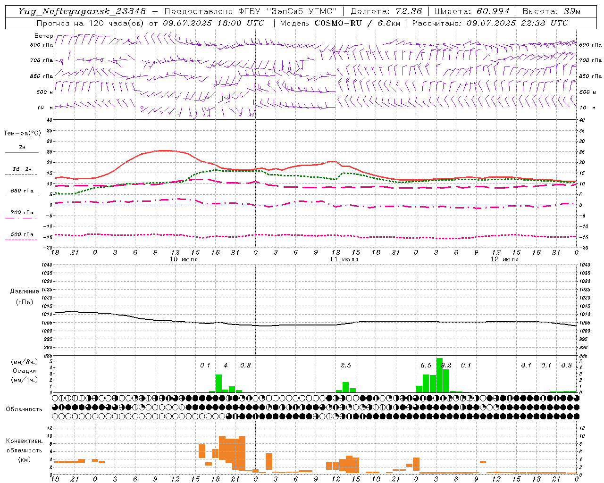Click the red line sample under 2м
The image size is (604, 483).
(x=22, y=153)
